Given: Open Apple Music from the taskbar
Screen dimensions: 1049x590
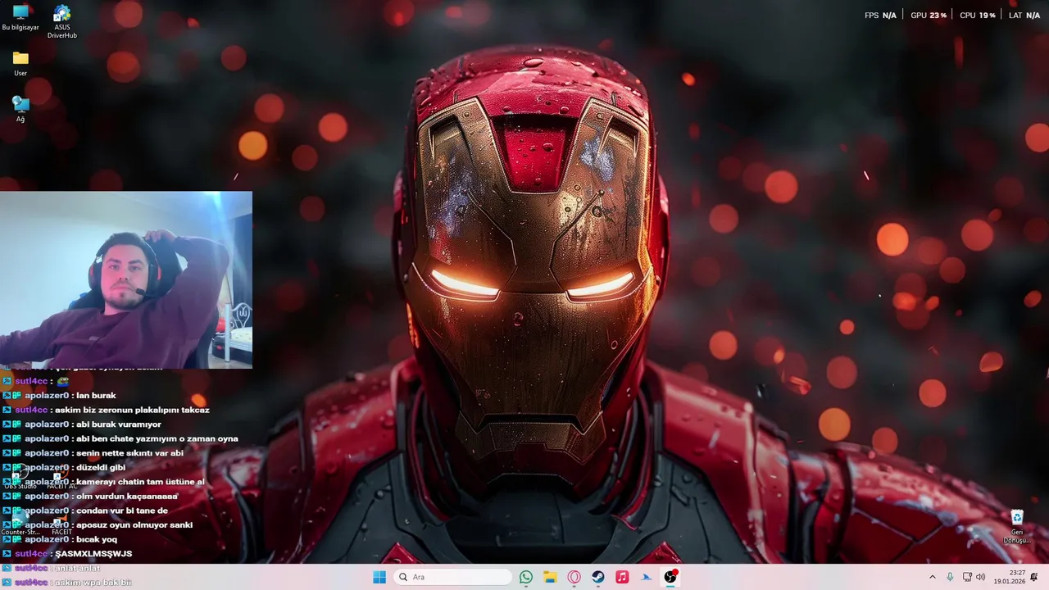Looking at the screenshot, I should coord(622,577).
